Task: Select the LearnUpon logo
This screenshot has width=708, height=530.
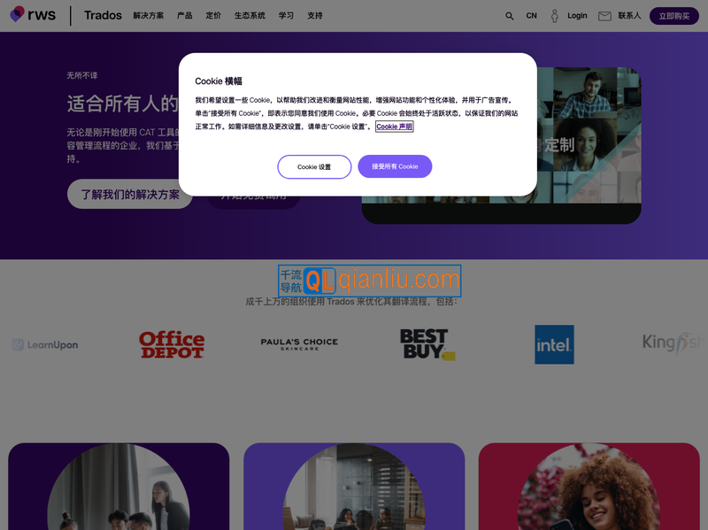Action: point(44,345)
